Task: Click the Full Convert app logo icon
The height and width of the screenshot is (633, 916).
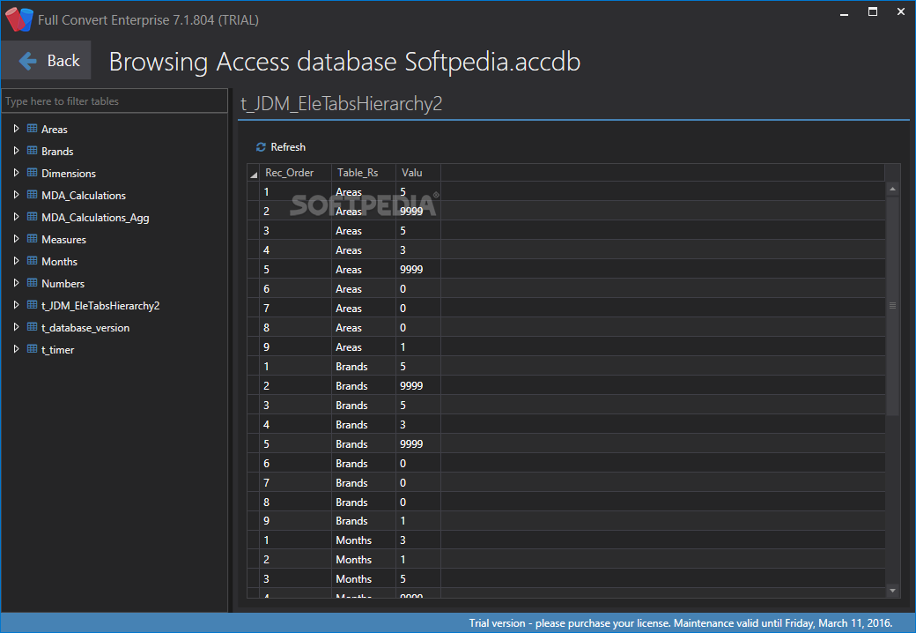Action: 18,19
